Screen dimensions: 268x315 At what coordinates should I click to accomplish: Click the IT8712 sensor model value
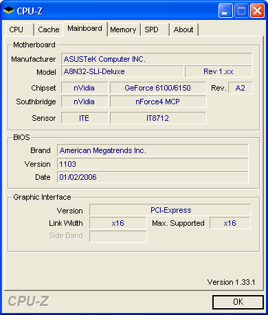pos(158,118)
